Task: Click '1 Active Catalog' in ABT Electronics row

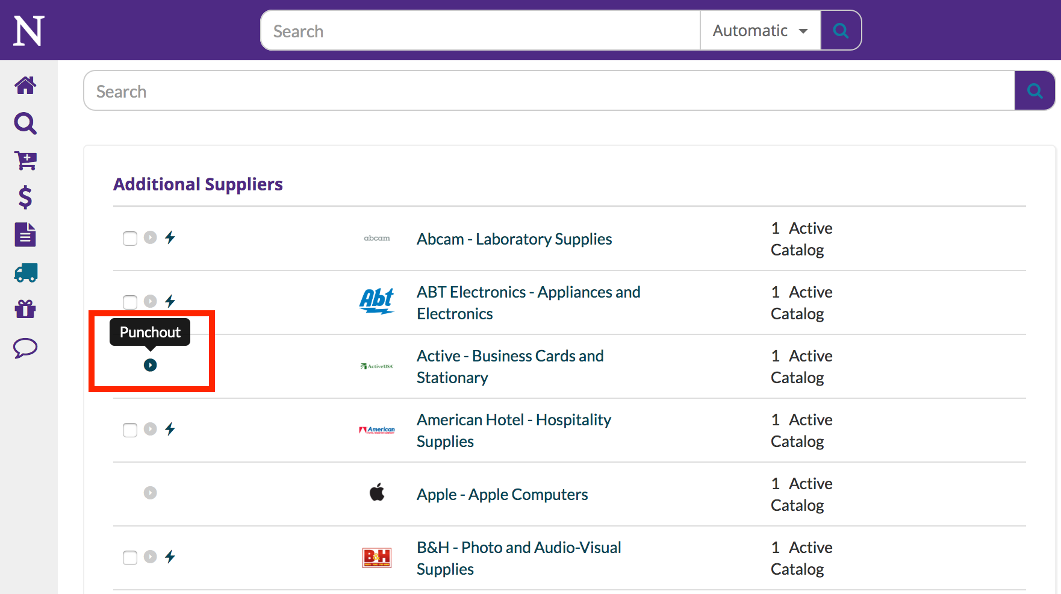Action: pyautogui.click(x=801, y=303)
